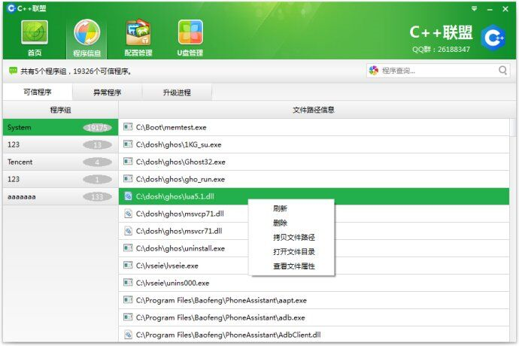Image resolution: width=519 pixels, height=346 pixels.
Task: Click dll icon for AdbClient.dll row
Action: click(128, 335)
